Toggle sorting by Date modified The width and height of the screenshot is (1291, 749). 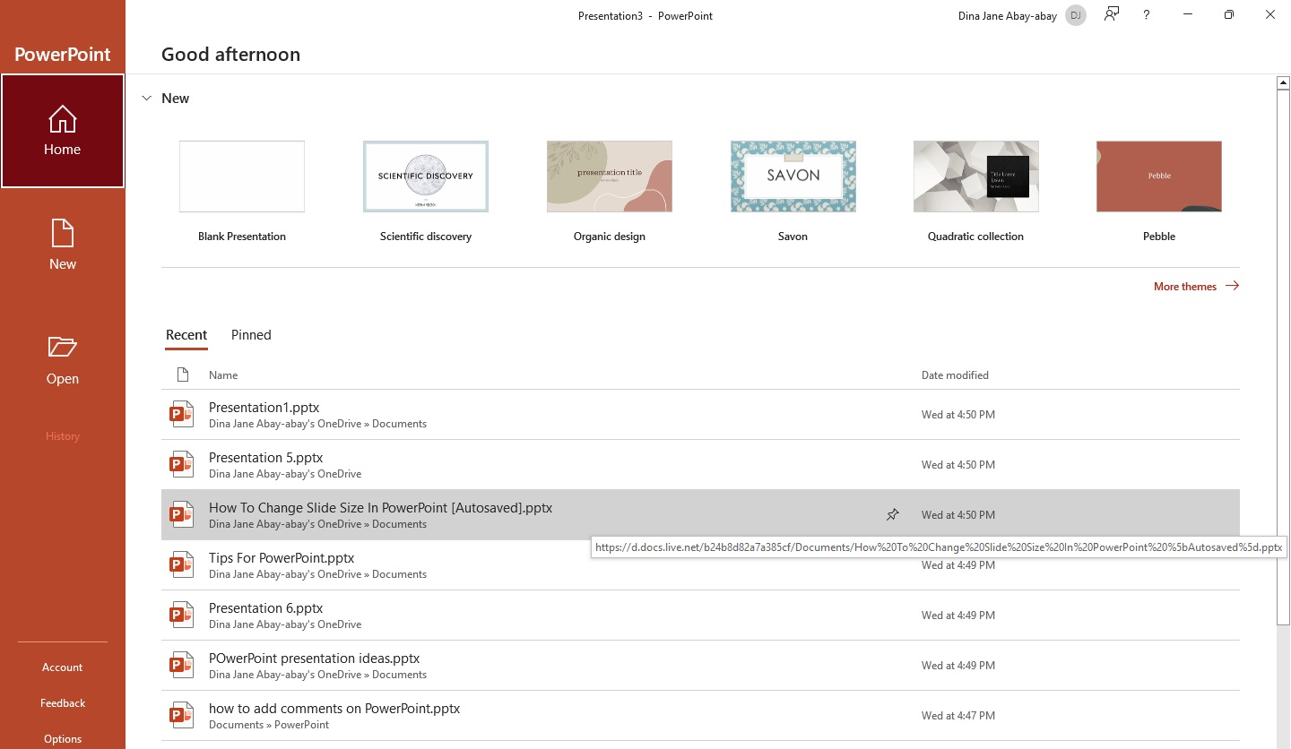coord(955,374)
